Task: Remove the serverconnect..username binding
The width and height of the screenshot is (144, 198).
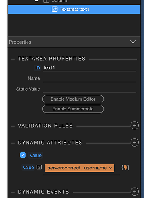Action: pyautogui.click(x=110, y=168)
